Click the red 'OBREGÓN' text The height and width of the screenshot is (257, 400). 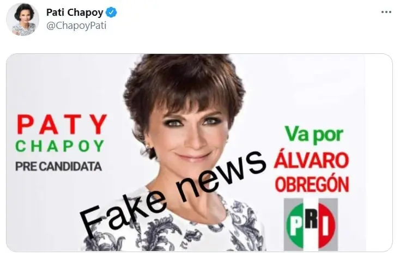pyautogui.click(x=312, y=185)
